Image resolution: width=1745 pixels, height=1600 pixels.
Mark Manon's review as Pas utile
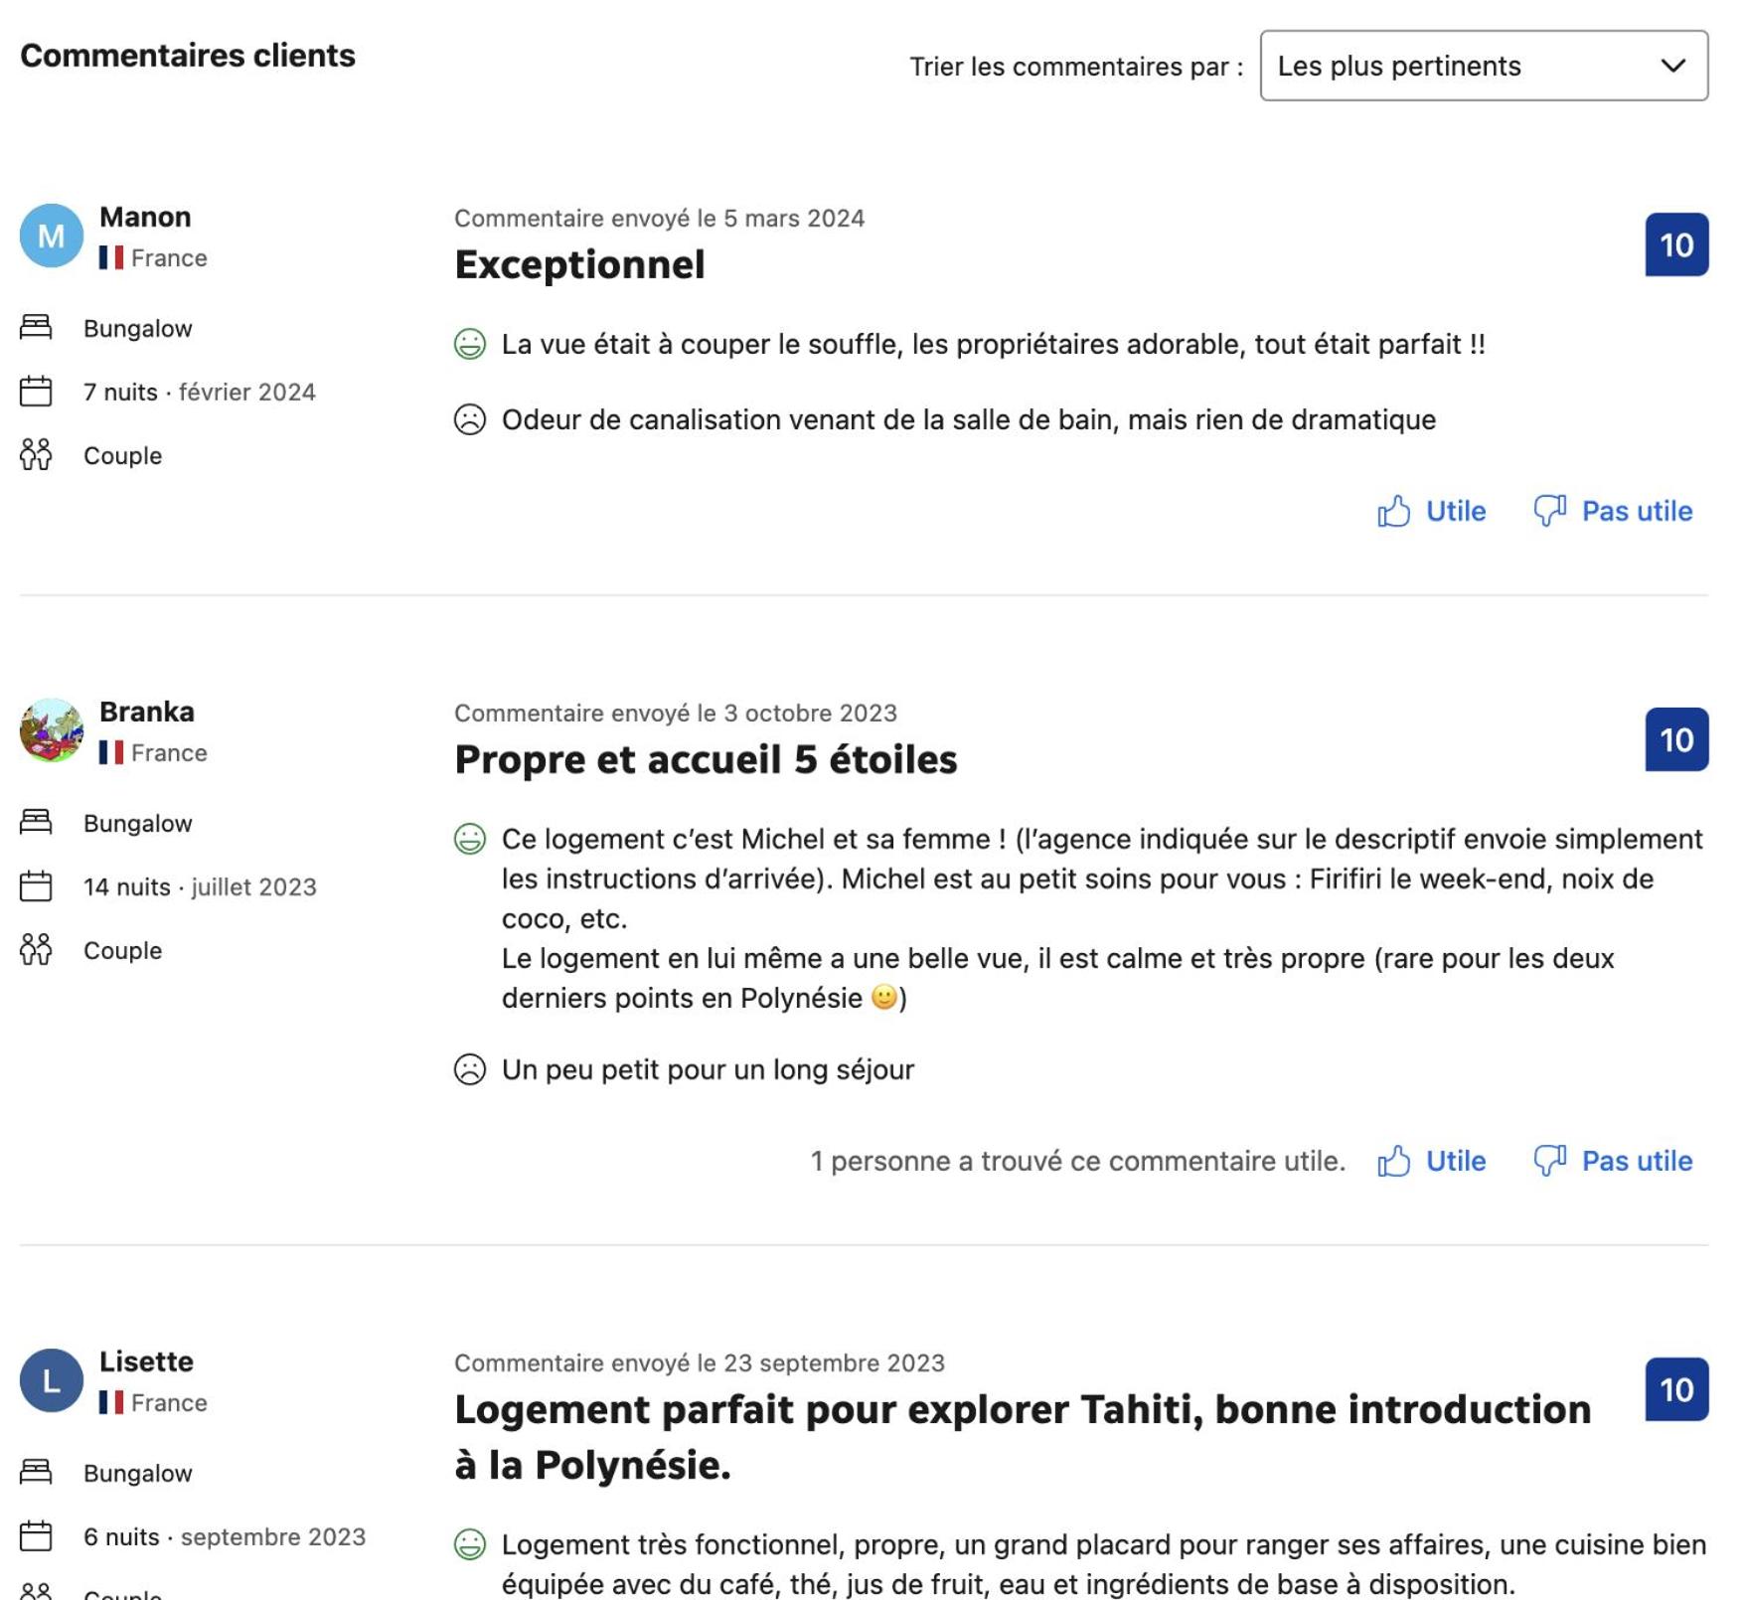(x=1613, y=511)
